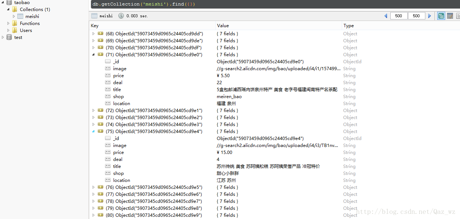Select the shop value meiren_bao
460x219 pixels.
point(229,96)
